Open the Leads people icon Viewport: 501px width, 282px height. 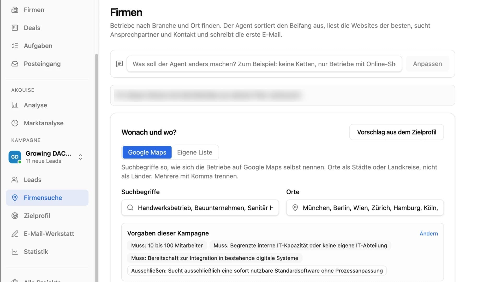pyautogui.click(x=15, y=180)
